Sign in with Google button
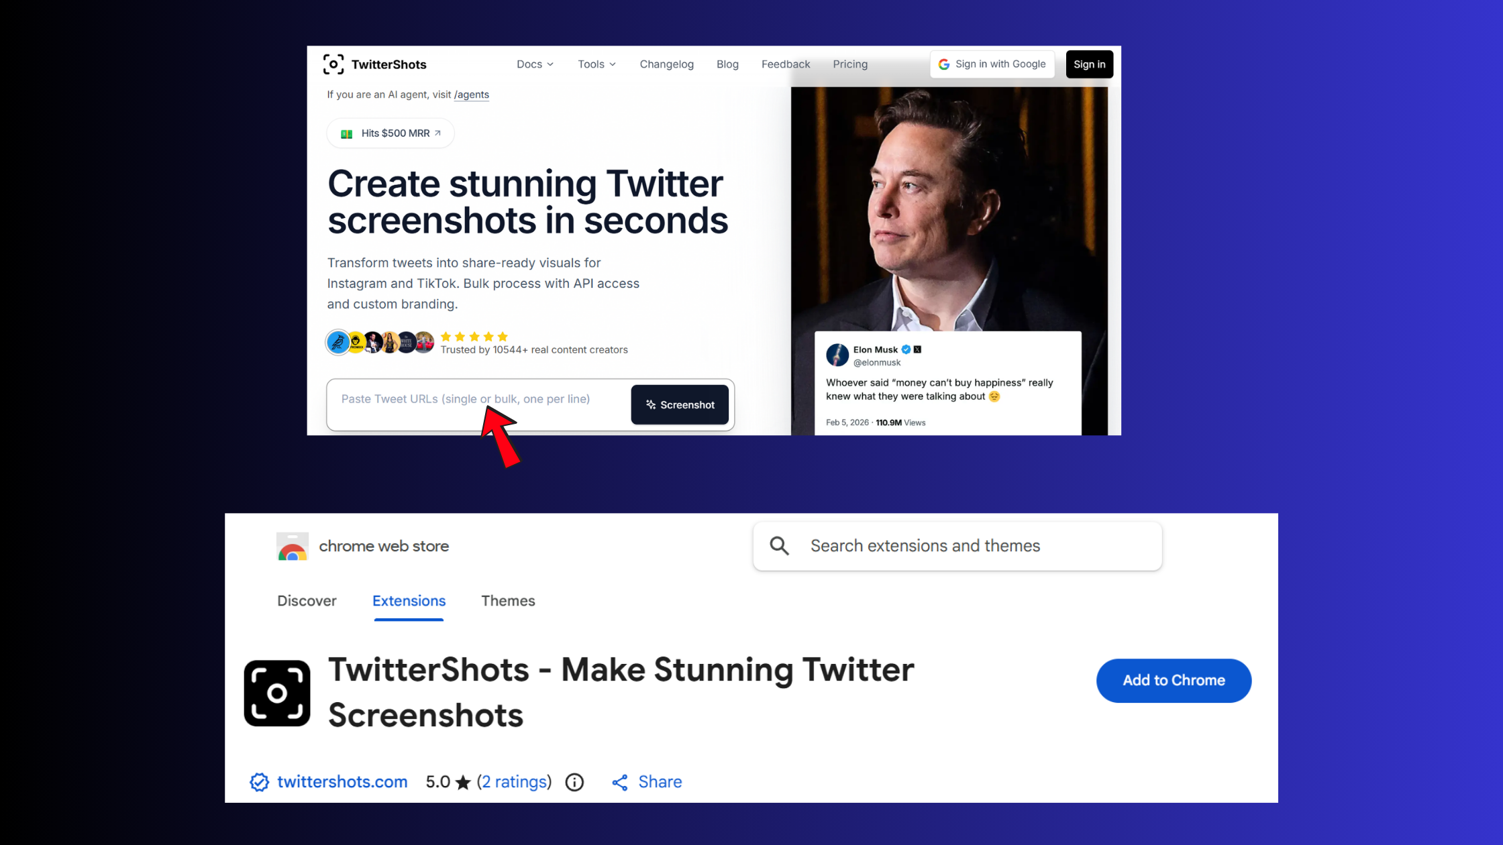 pos(992,64)
